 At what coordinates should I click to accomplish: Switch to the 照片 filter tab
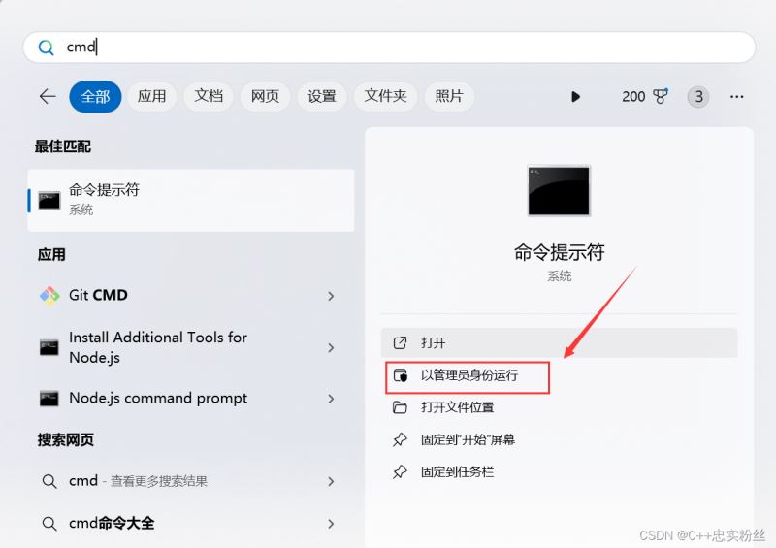[x=449, y=96]
